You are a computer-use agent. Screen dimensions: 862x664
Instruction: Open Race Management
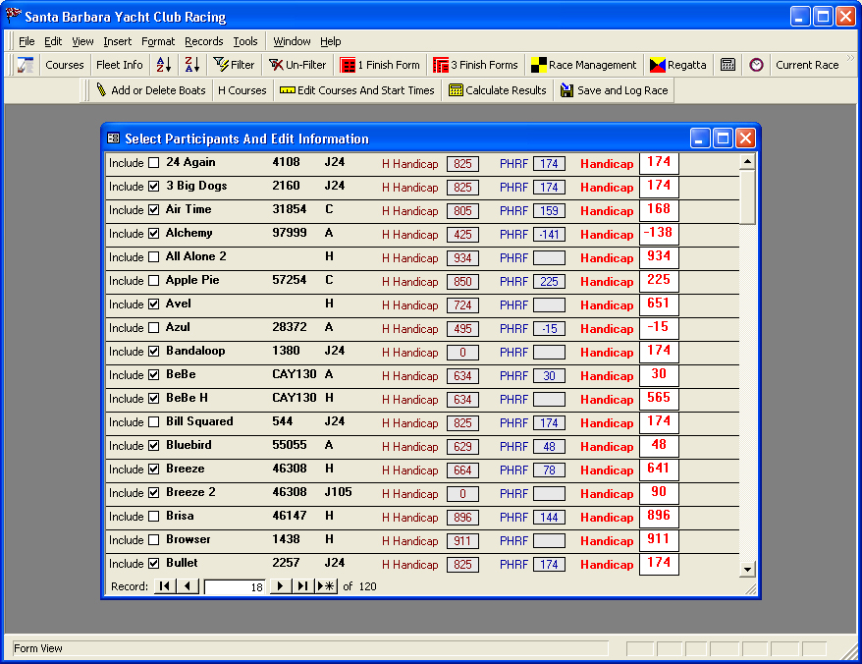pyautogui.click(x=583, y=65)
